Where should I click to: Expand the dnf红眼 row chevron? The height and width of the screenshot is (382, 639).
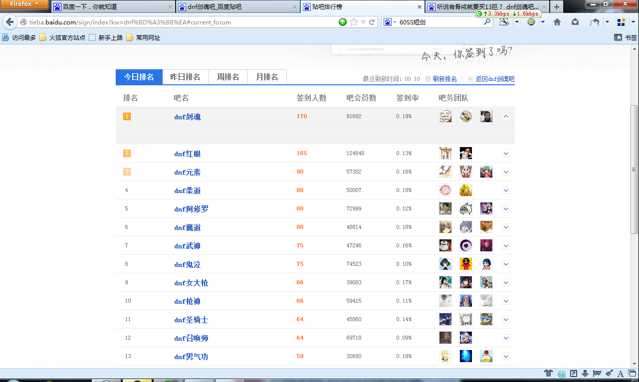point(506,154)
